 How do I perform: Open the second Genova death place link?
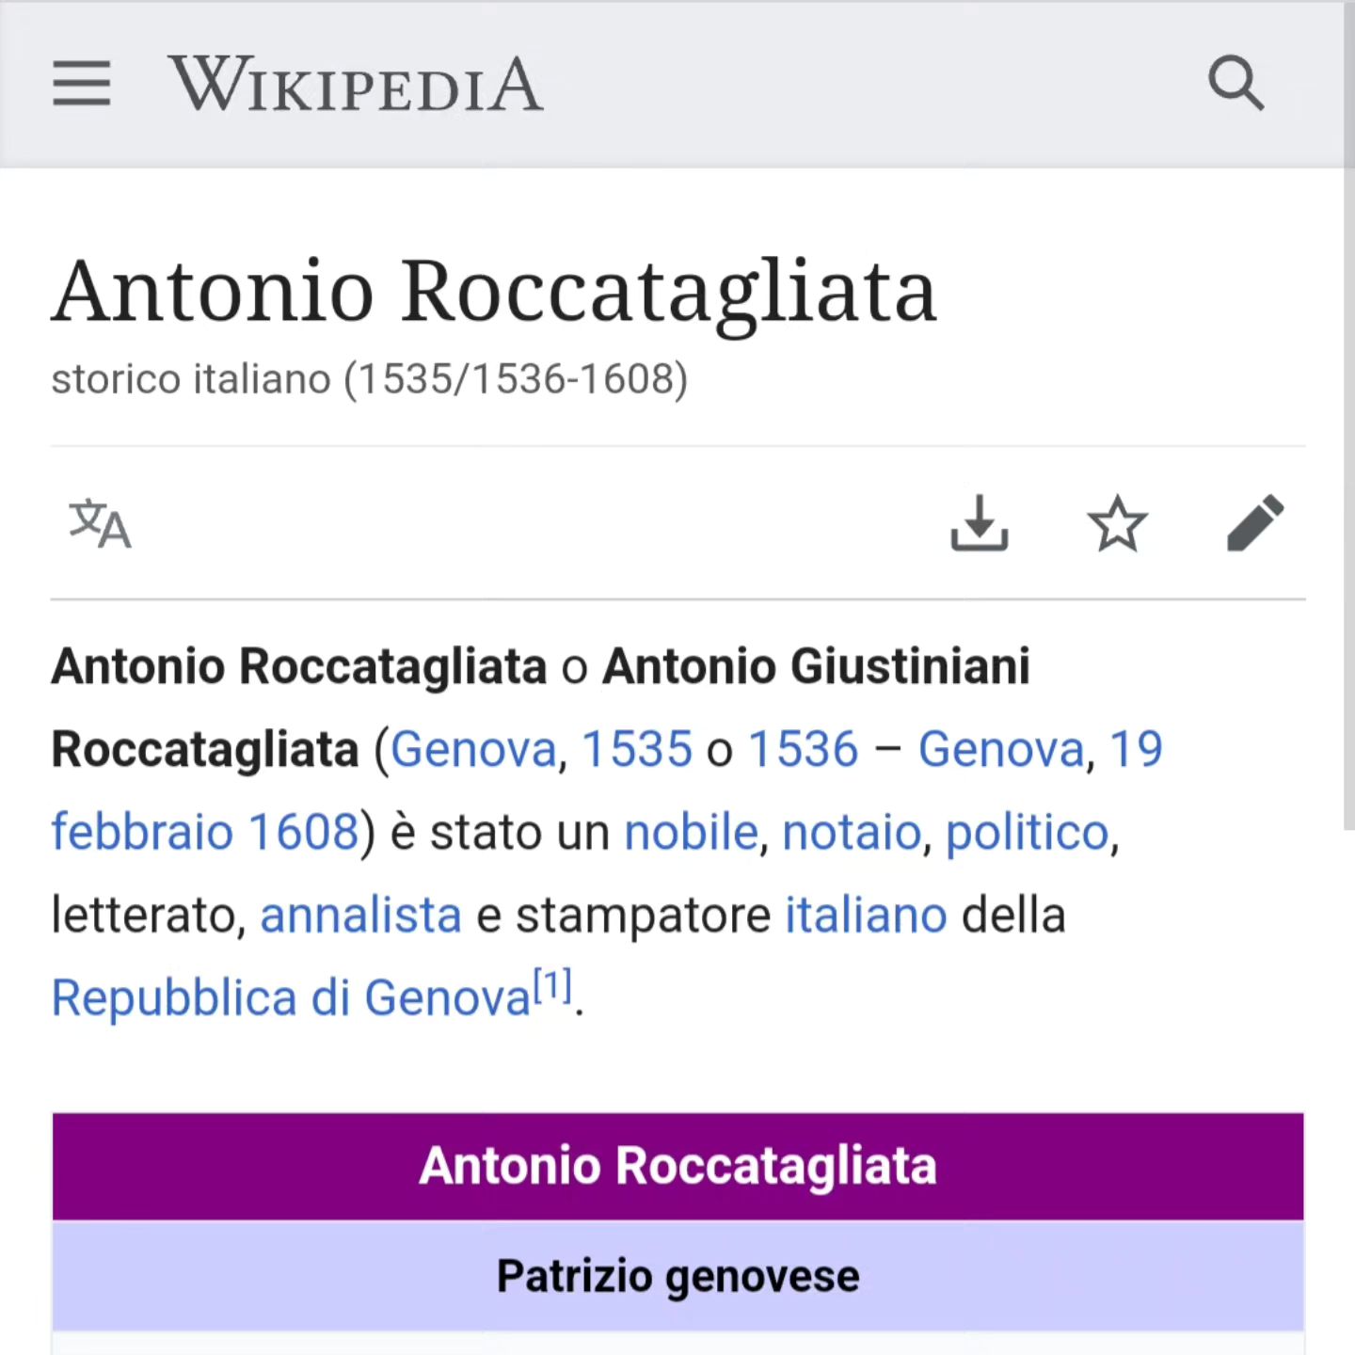coord(1002,750)
